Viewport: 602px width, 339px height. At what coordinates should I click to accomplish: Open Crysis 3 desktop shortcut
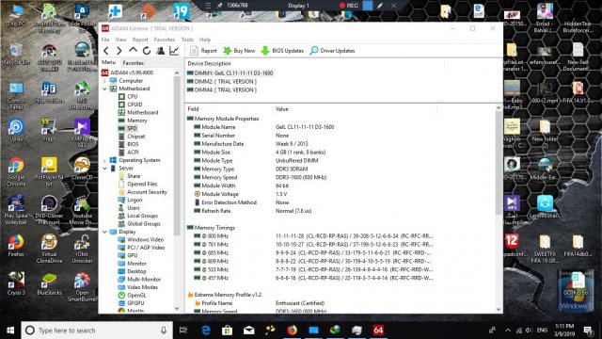[x=16, y=283]
